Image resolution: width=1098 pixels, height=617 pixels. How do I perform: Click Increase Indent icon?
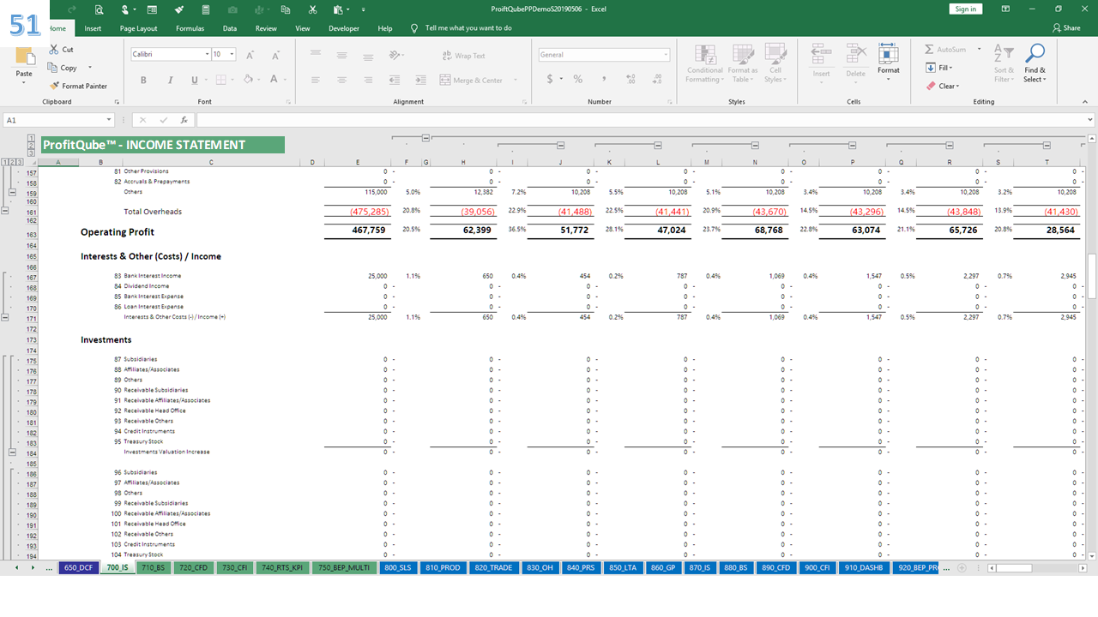pos(419,81)
